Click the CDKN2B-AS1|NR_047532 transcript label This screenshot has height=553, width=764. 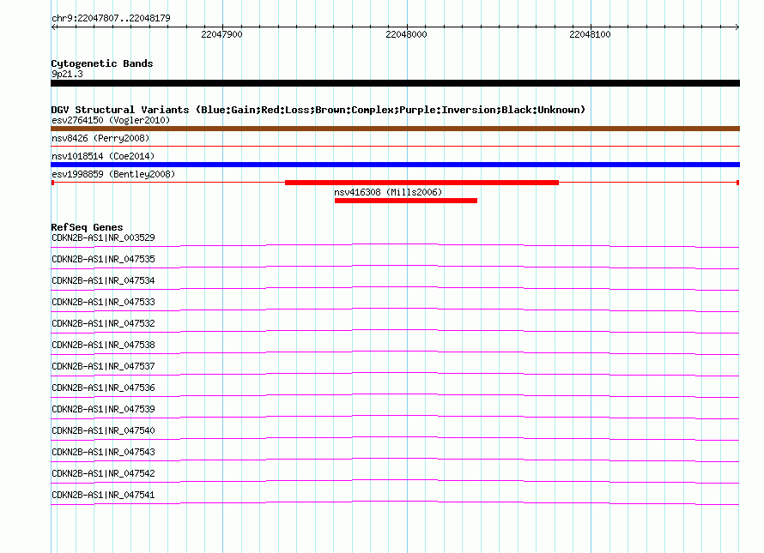point(103,323)
